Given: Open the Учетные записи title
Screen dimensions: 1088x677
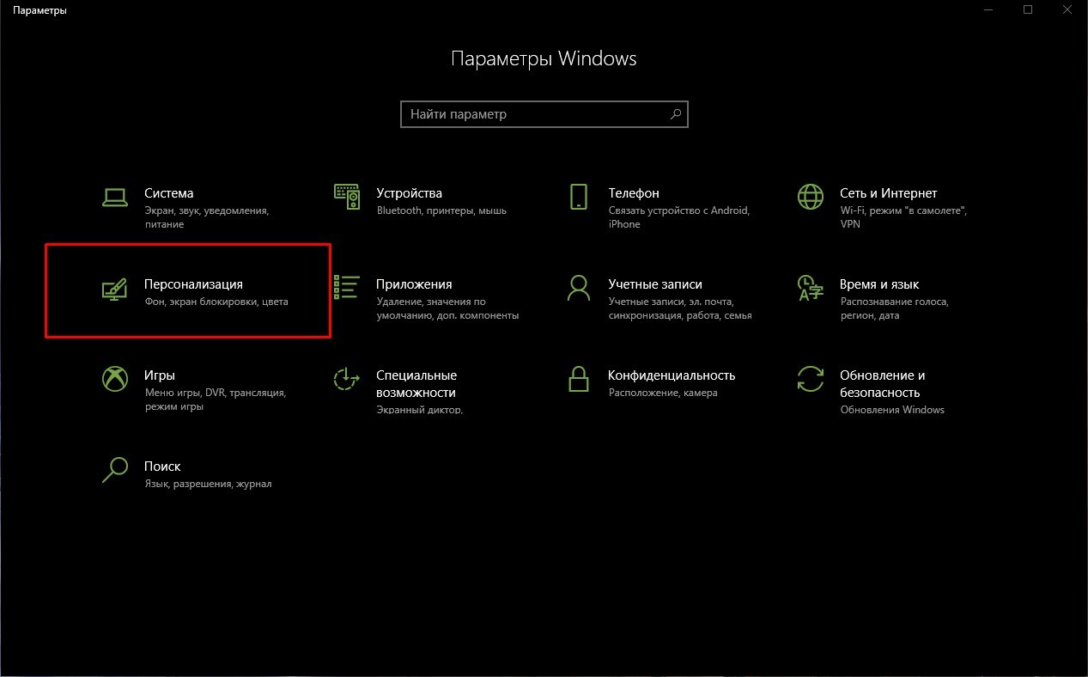Looking at the screenshot, I should coord(655,284).
